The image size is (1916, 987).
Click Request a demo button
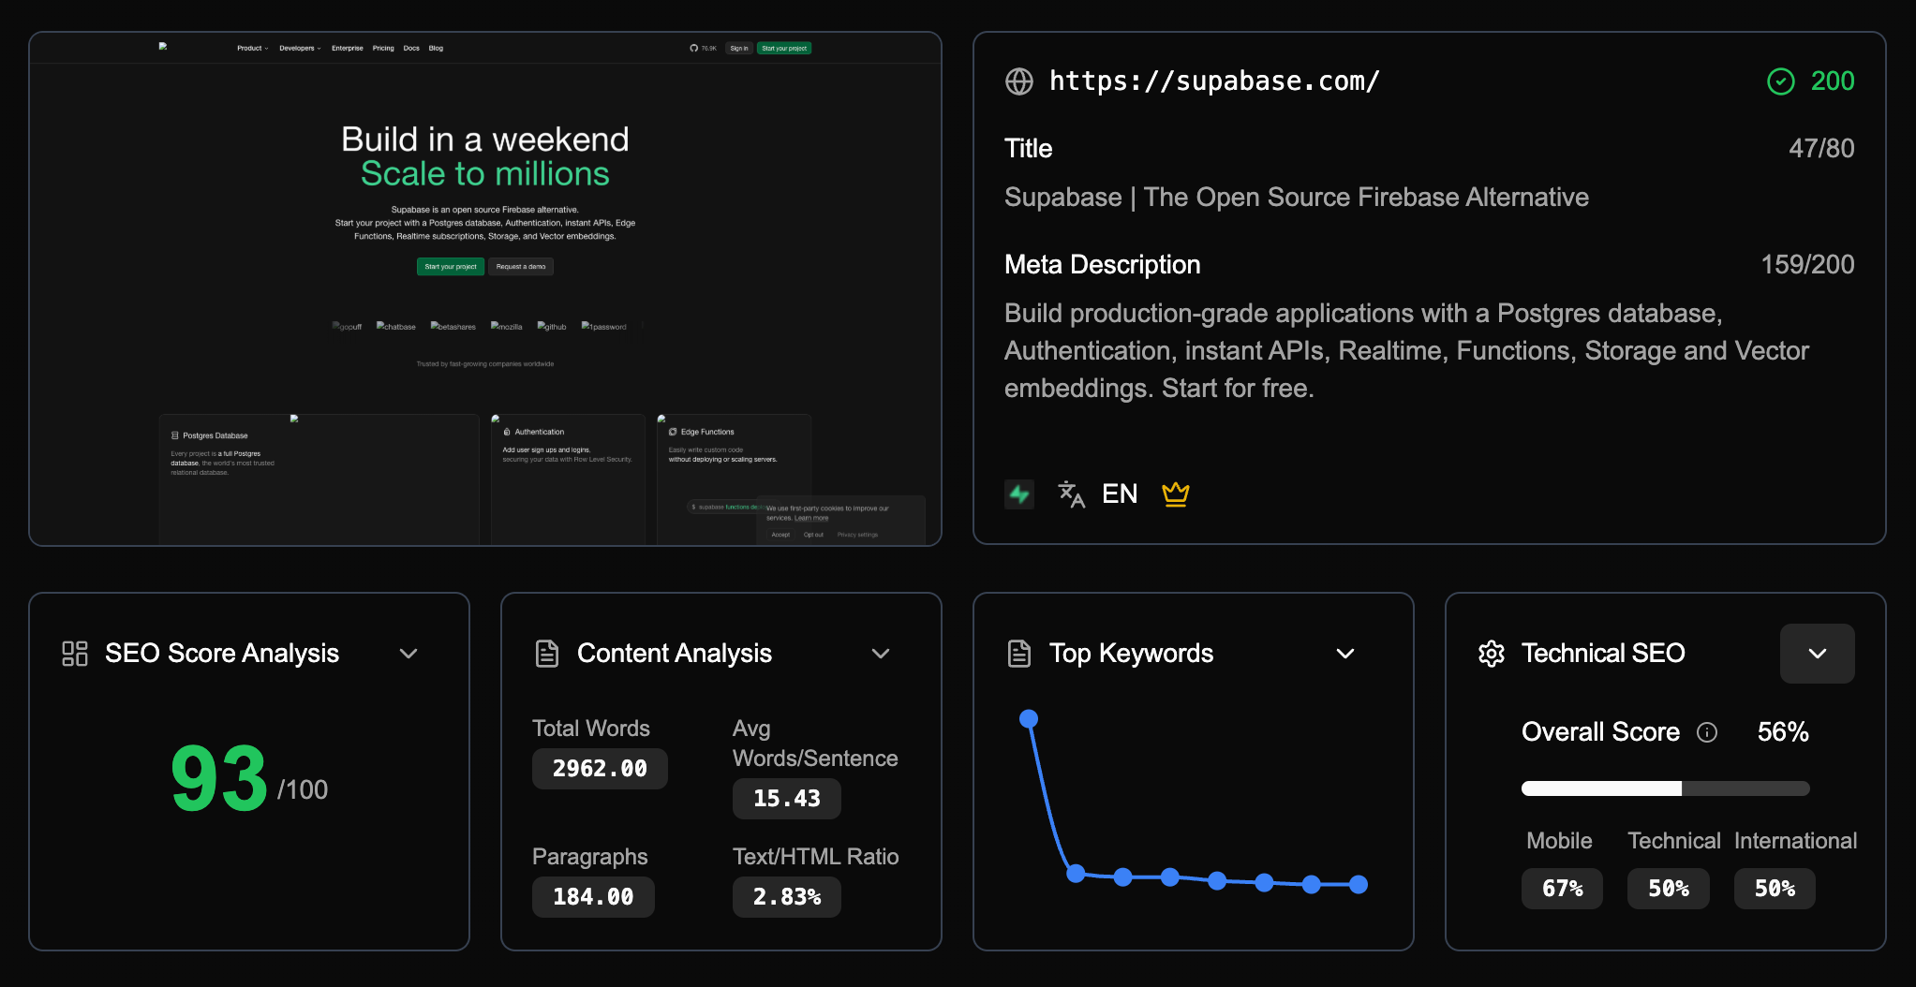coord(521,267)
